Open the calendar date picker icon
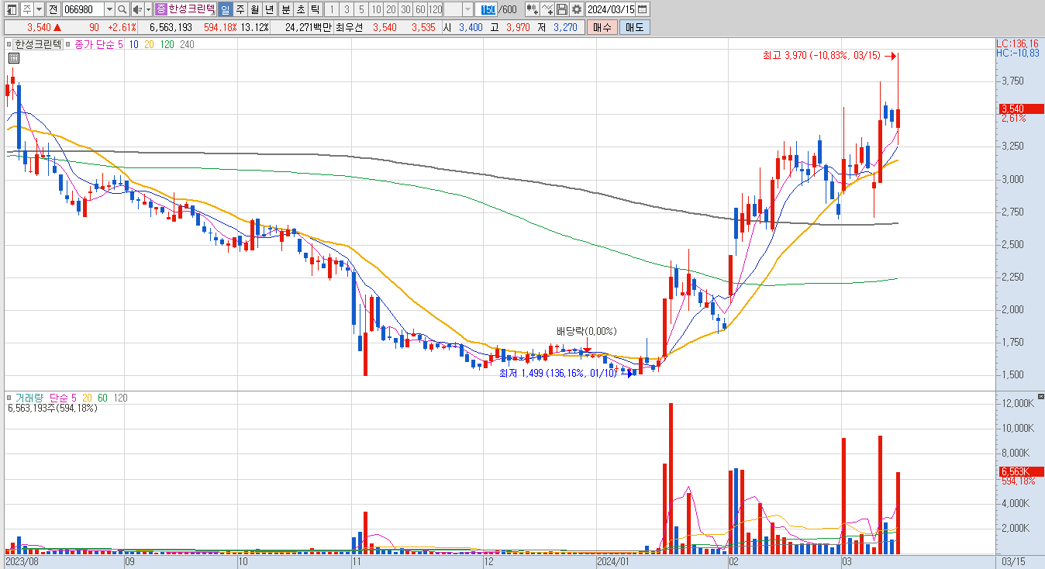1045x569 pixels. pyautogui.click(x=642, y=9)
